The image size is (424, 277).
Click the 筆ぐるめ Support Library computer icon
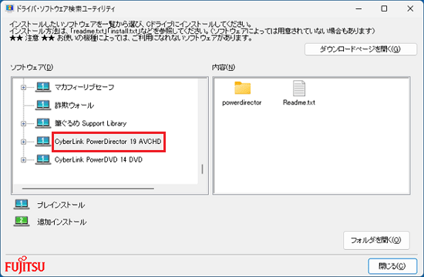click(x=43, y=123)
